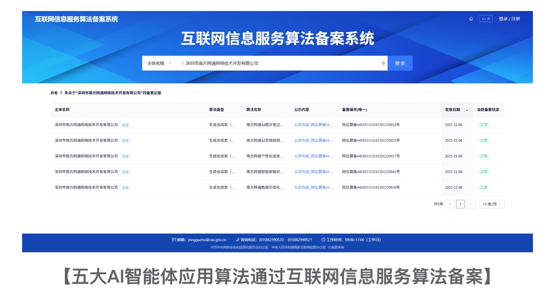Expand the 主体名称 search type dropdown
The height and width of the screenshot is (295, 555).
(159, 63)
